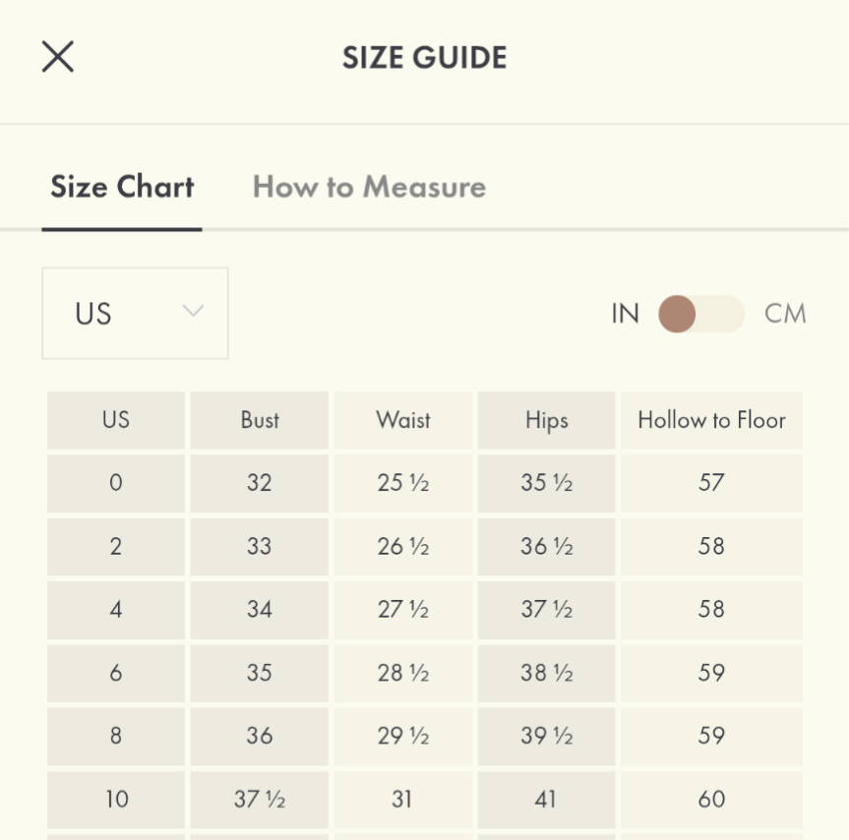Viewport: 849px width, 840px height.
Task: Click the SIZE GUIDE title
Action: pyautogui.click(x=424, y=58)
